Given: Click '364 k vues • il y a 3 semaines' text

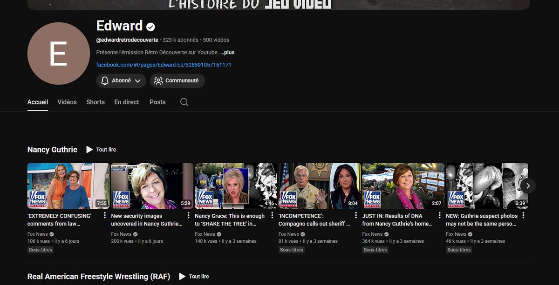Looking at the screenshot, I should tap(393, 241).
